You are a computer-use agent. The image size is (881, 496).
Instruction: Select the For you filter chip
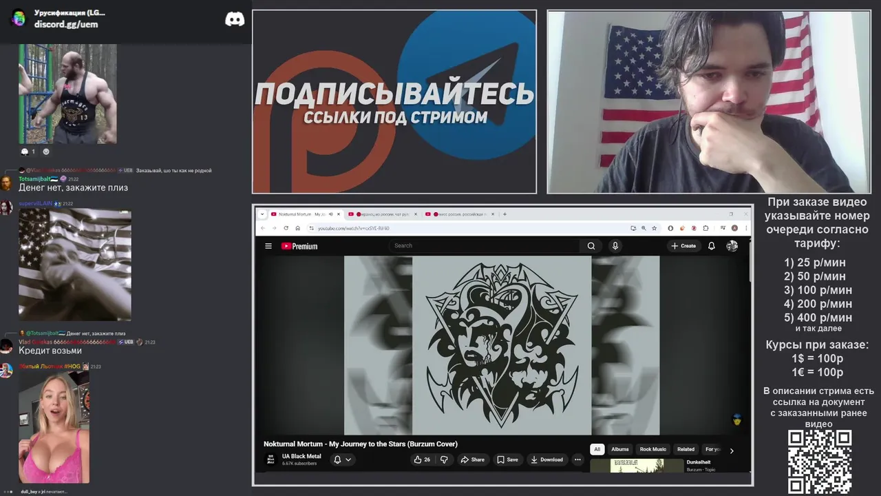pos(712,449)
